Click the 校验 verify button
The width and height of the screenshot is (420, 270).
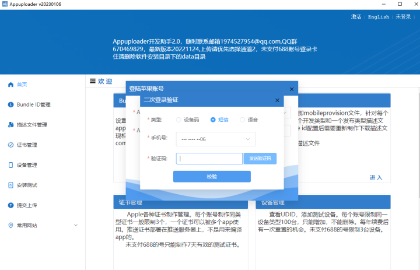pyautogui.click(x=212, y=177)
